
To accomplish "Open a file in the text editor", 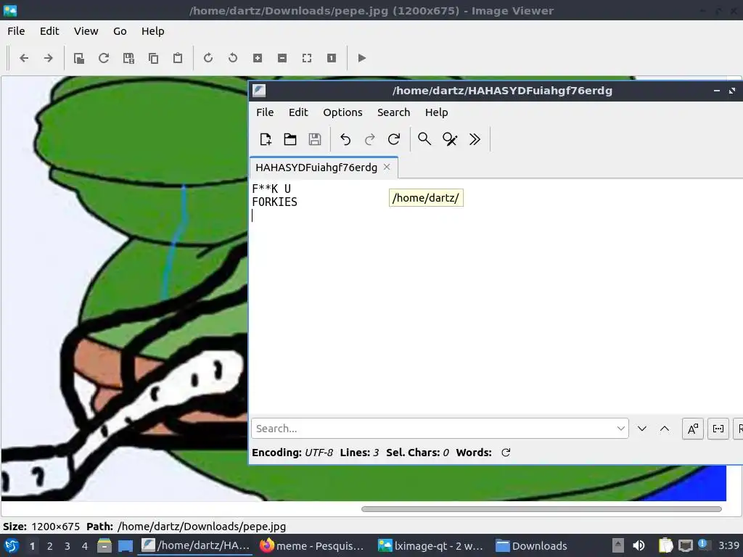I will click(x=290, y=139).
